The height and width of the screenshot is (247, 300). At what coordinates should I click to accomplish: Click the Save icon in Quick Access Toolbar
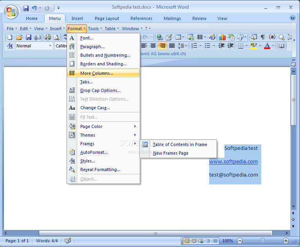[x=26, y=8]
